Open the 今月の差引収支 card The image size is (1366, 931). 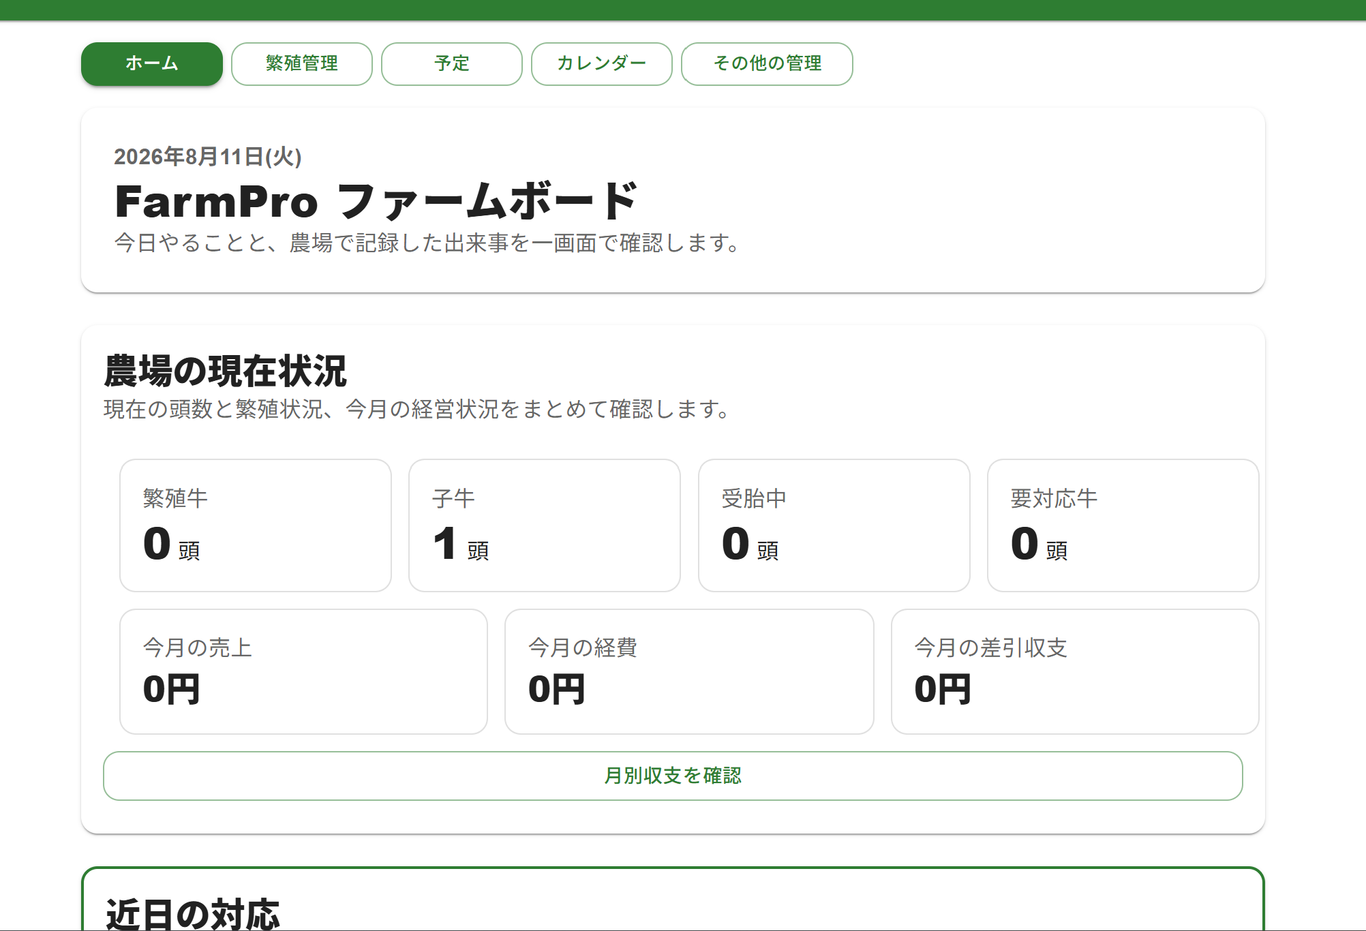1075,671
